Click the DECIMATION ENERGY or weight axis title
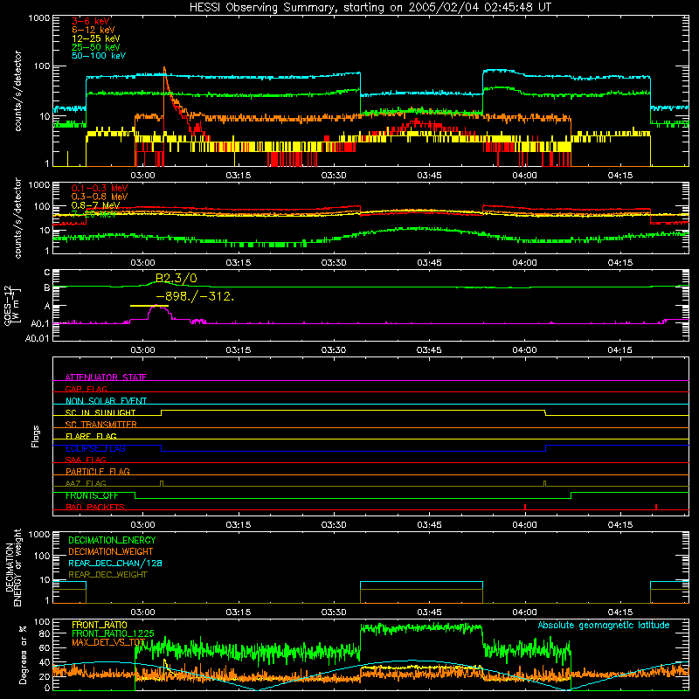Screen dimensions: 699x699 (x=13, y=567)
